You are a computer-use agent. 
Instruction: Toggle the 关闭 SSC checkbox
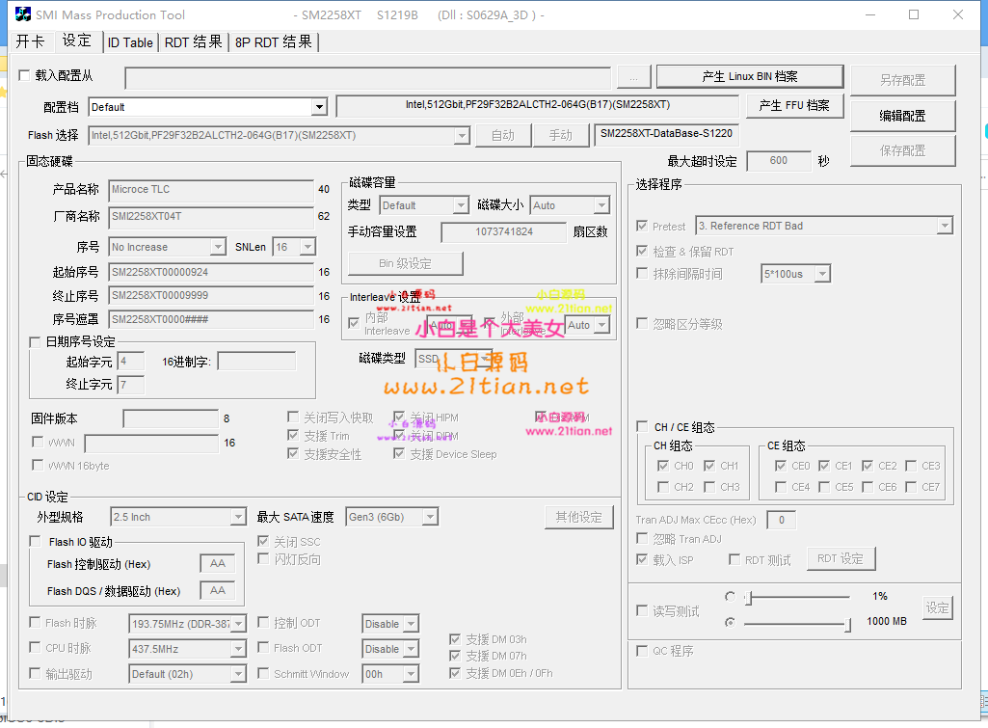tap(263, 541)
